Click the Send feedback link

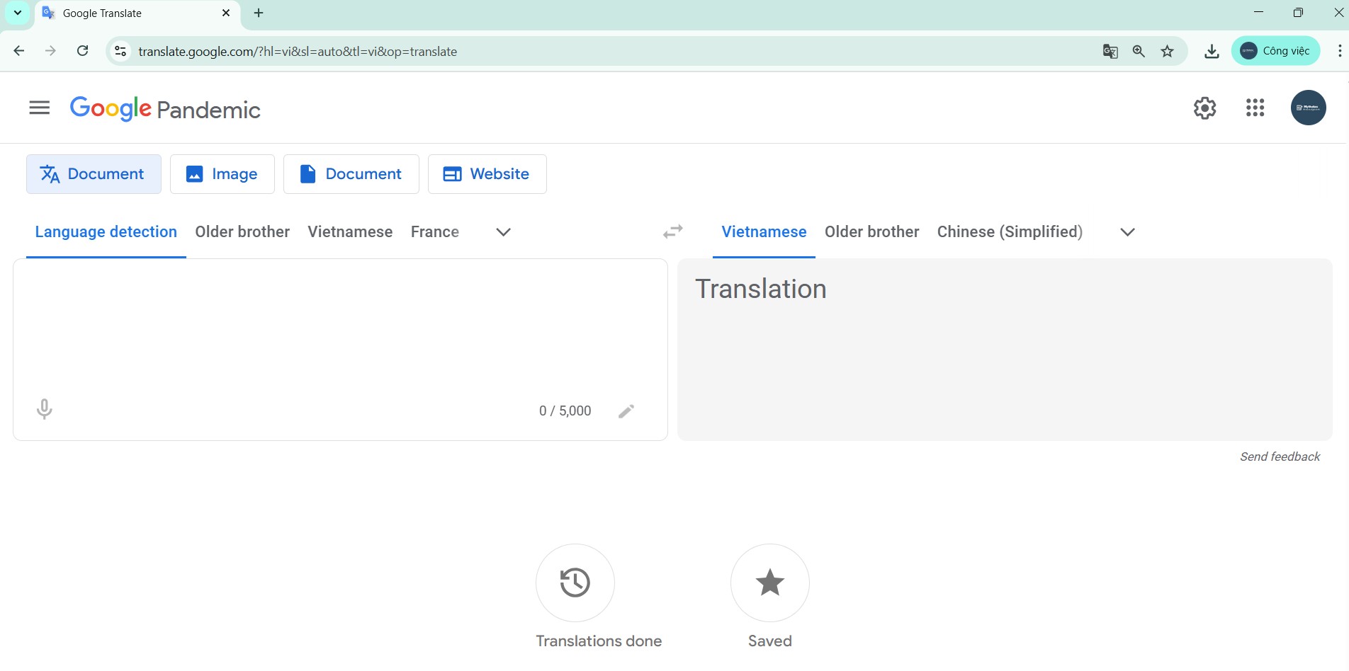(1280, 457)
